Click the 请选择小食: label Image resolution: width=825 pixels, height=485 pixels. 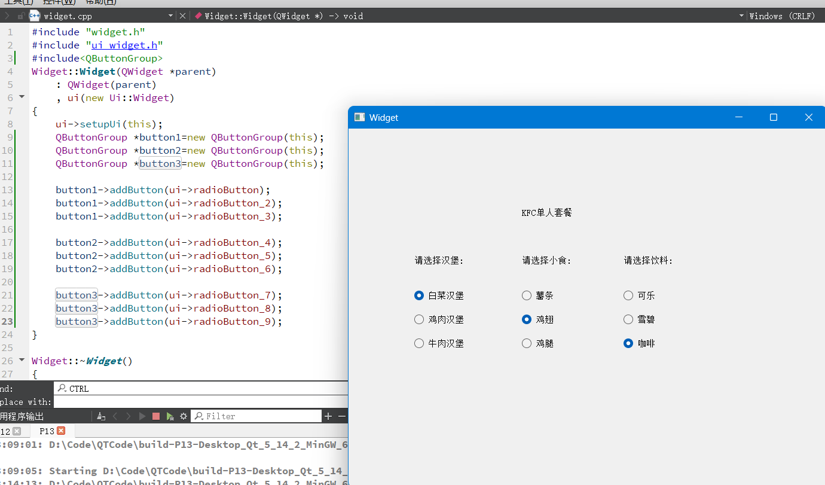point(547,260)
